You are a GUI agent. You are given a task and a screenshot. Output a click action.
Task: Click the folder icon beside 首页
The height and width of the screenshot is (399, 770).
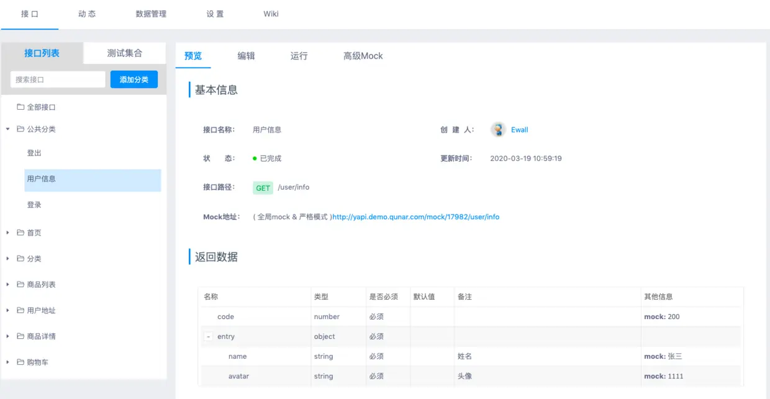pyautogui.click(x=20, y=233)
